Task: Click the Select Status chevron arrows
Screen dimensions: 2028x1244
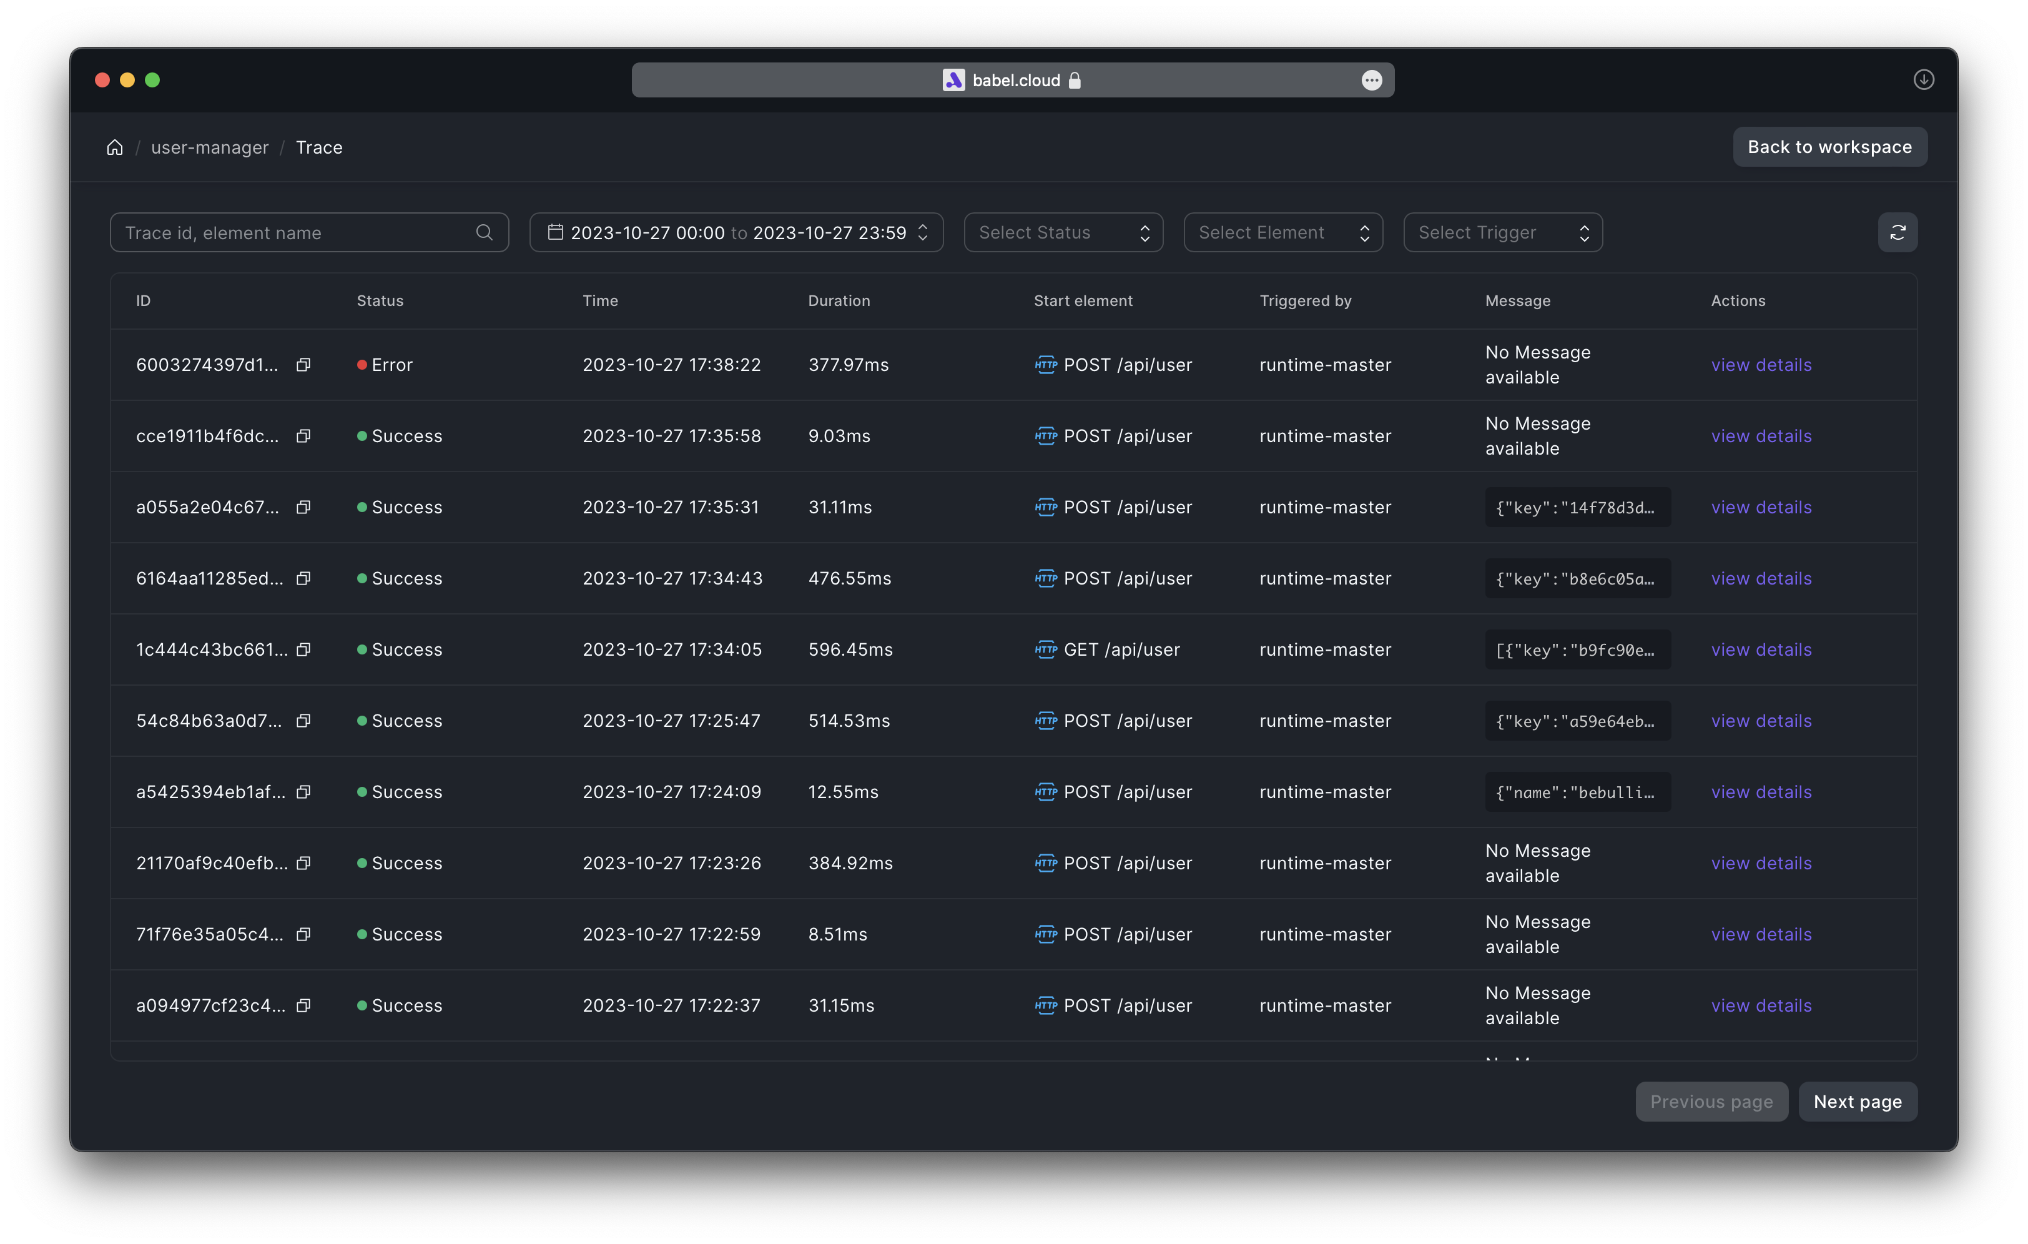Action: click(1144, 234)
